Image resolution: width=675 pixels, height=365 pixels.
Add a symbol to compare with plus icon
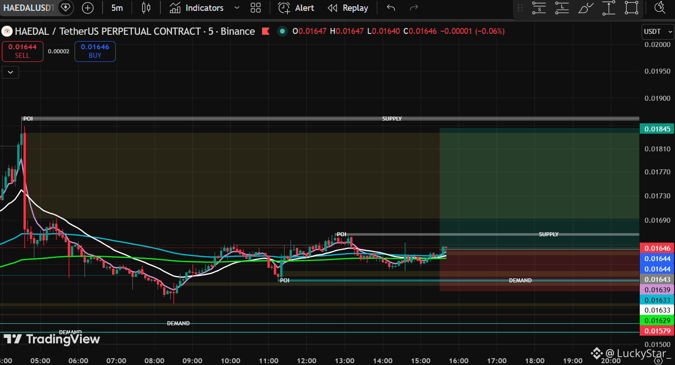point(88,8)
